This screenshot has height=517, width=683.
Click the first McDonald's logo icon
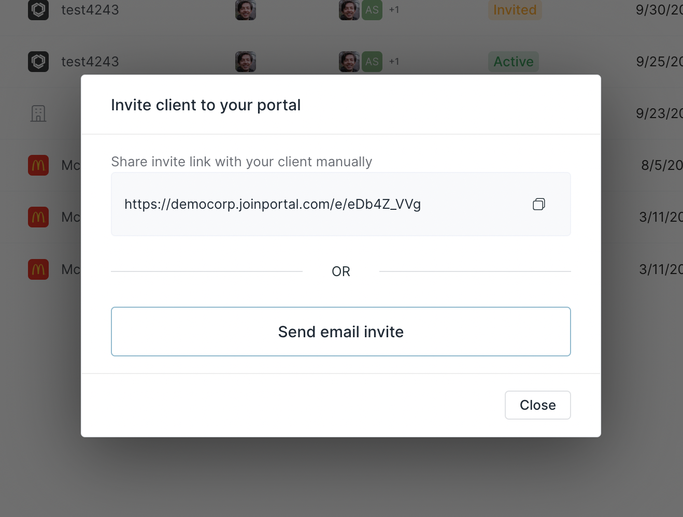click(38, 165)
